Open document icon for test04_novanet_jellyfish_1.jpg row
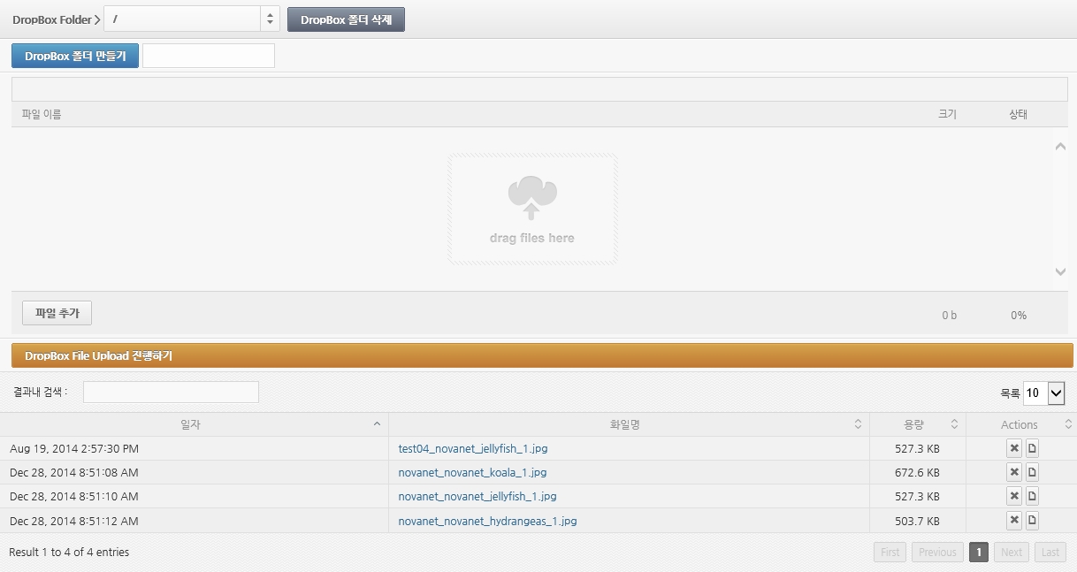 point(1032,448)
